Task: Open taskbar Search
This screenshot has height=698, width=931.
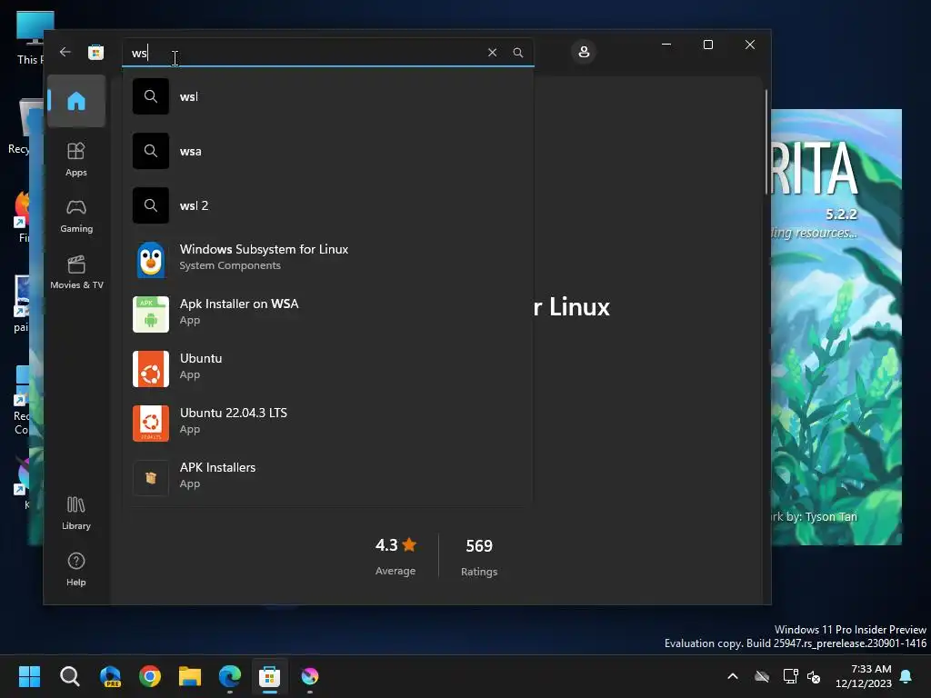Action: pyautogui.click(x=69, y=676)
